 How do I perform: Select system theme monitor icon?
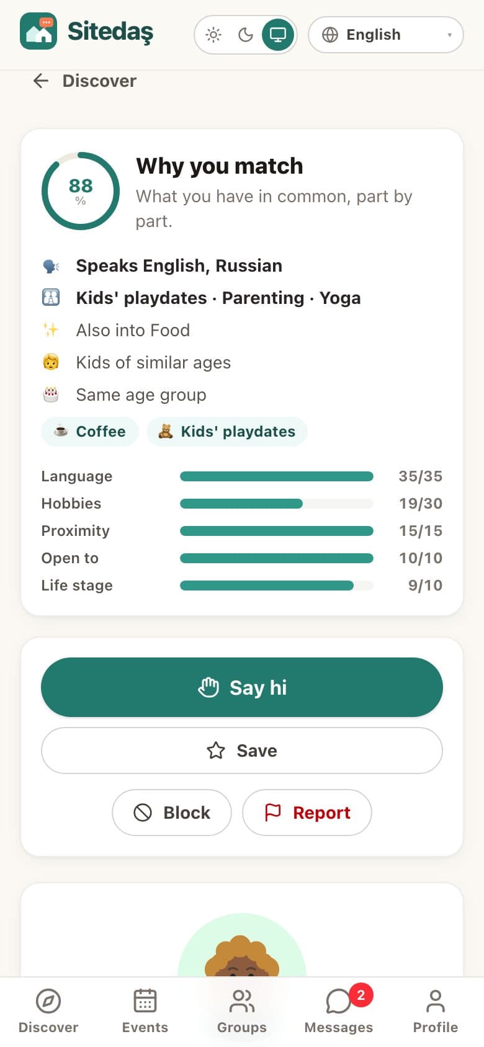coord(278,35)
